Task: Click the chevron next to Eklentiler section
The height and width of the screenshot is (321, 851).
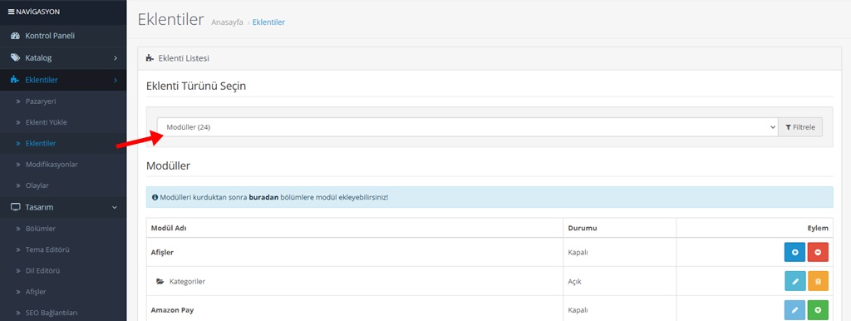Action: coord(115,80)
